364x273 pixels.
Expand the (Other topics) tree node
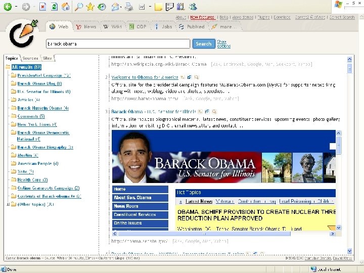click(x=8, y=204)
